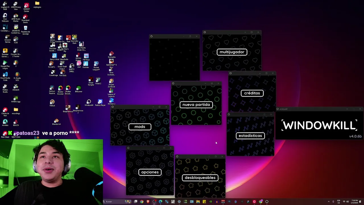Open Geometry Dash desktop icon
The image size is (364, 205).
point(75,39)
